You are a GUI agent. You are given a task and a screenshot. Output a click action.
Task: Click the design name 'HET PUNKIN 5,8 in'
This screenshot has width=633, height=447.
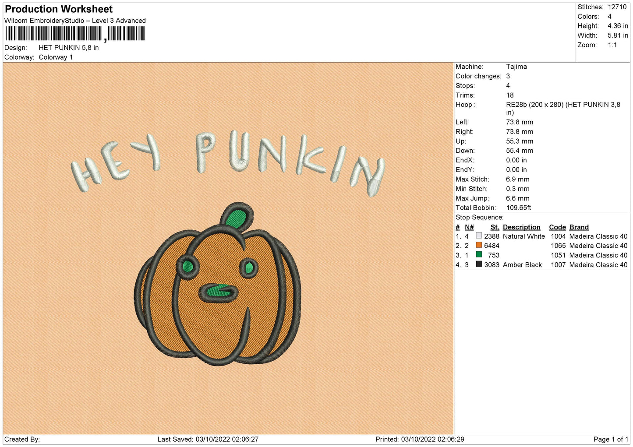coord(69,48)
